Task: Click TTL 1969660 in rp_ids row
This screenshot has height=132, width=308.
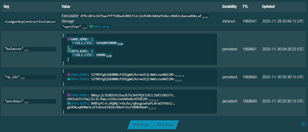Action: pos(249,77)
